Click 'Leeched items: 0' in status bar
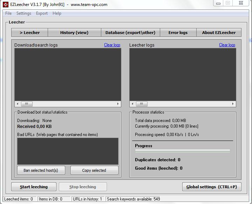 click(x=19, y=199)
